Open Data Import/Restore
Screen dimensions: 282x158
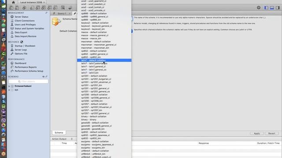tap(26, 36)
